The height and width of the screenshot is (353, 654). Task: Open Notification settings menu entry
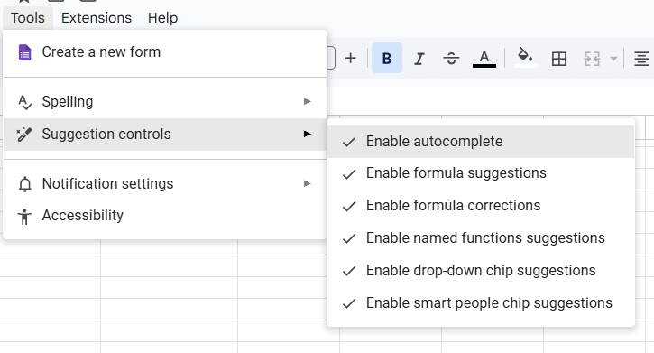click(x=165, y=183)
